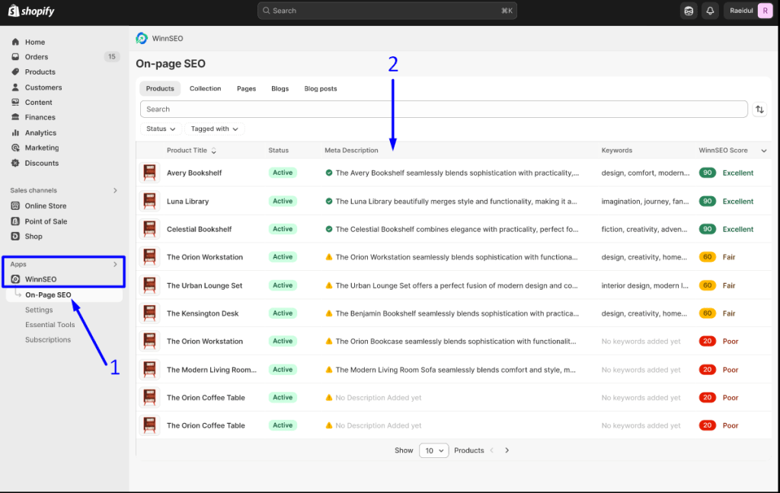Viewport: 780px width, 493px height.
Task: Open the Kensington Desk thumbnail
Action: coord(149,313)
